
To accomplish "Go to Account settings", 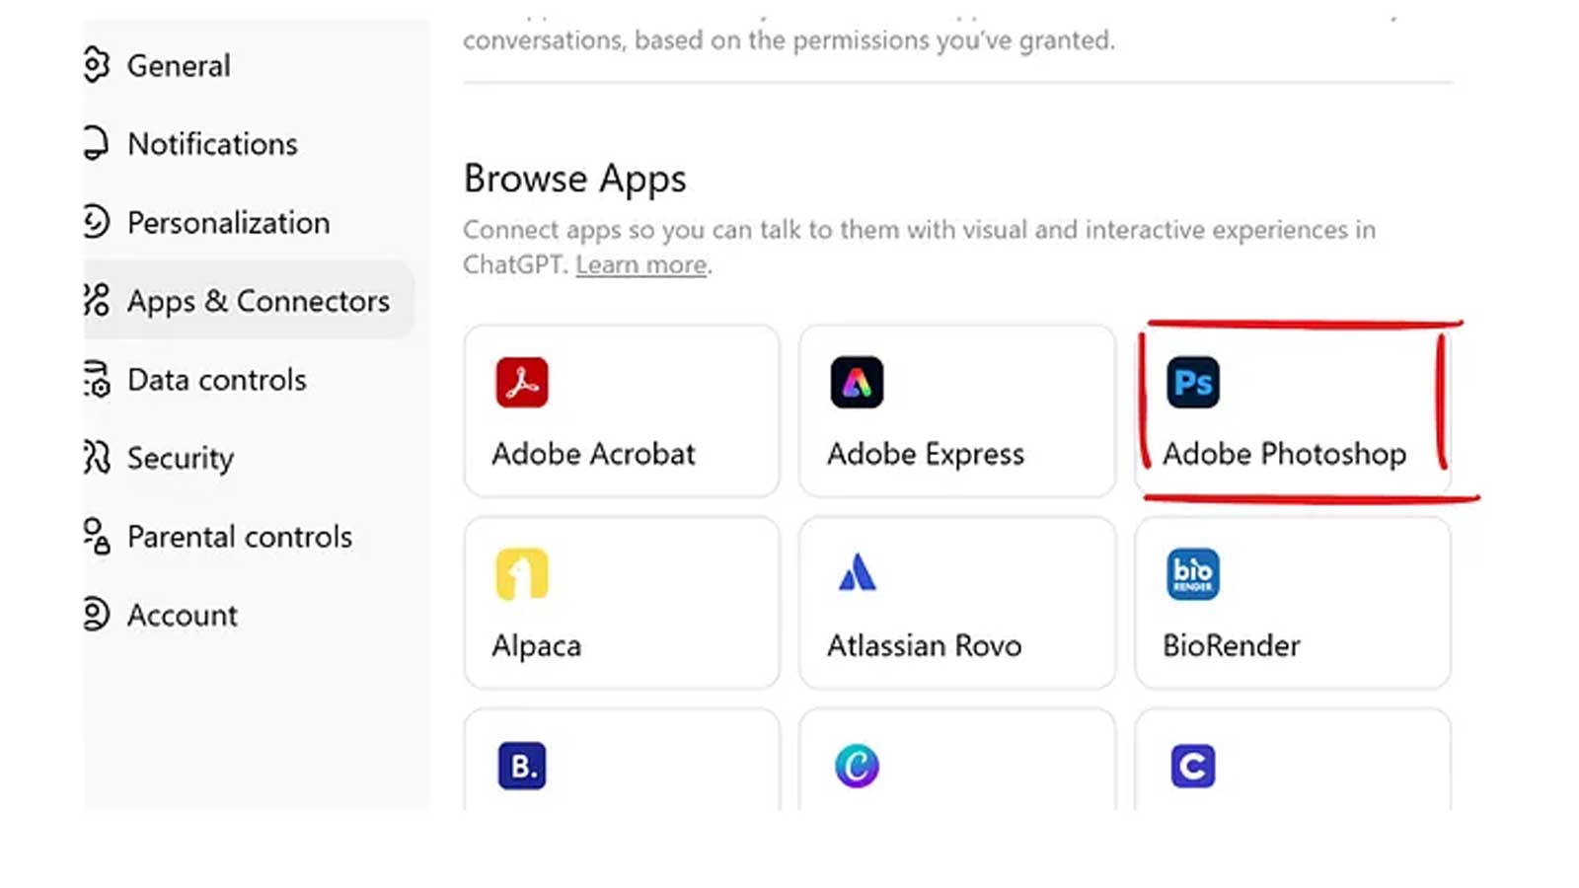I will tap(183, 616).
